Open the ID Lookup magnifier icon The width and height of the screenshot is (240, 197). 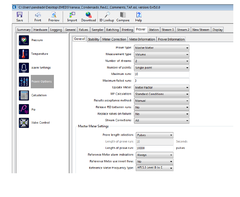coord(107,15)
